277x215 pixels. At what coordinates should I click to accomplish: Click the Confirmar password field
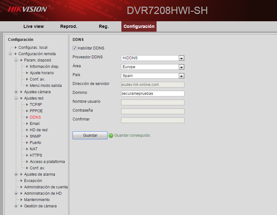click(x=153, y=120)
